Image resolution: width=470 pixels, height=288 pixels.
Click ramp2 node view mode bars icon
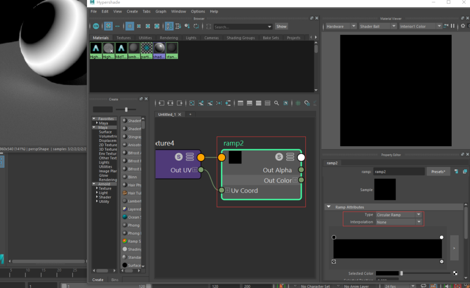[290, 157]
